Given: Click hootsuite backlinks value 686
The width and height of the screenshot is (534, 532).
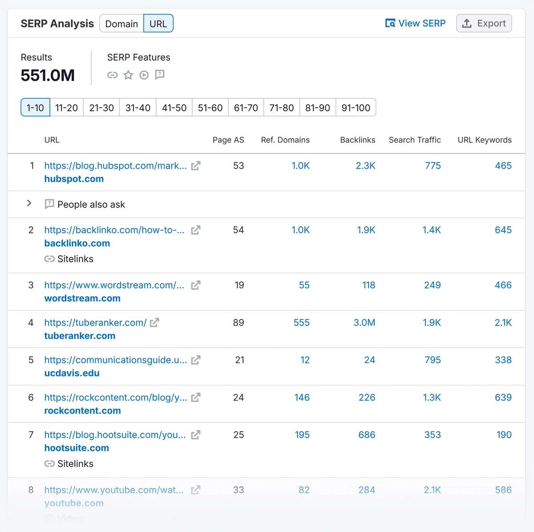Looking at the screenshot, I should [x=367, y=435].
